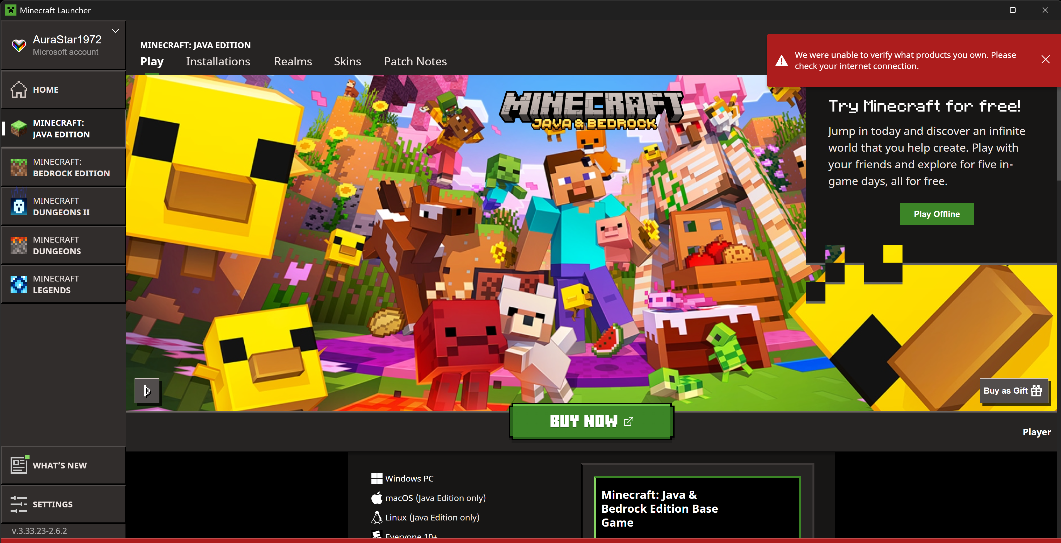Select the Minecraft Dungeons II icon
1061x543 pixels.
[19, 206]
